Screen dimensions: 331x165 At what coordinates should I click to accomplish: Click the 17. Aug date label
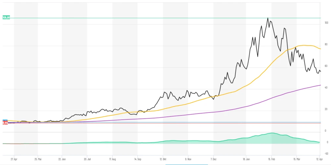coord(113,158)
